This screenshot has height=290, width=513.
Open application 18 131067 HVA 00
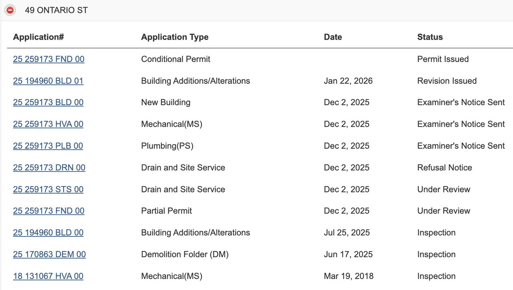click(48, 276)
